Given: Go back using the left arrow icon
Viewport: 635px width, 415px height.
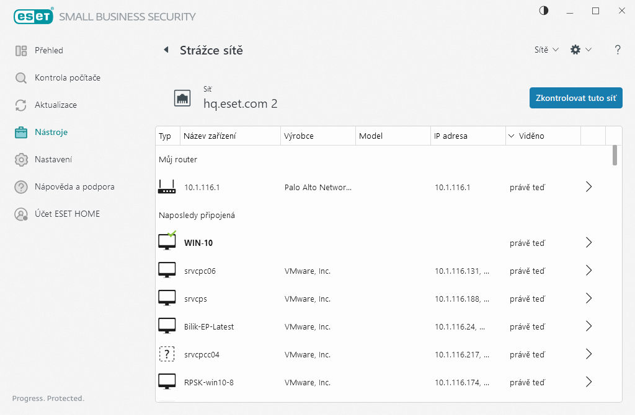Looking at the screenshot, I should click(166, 50).
